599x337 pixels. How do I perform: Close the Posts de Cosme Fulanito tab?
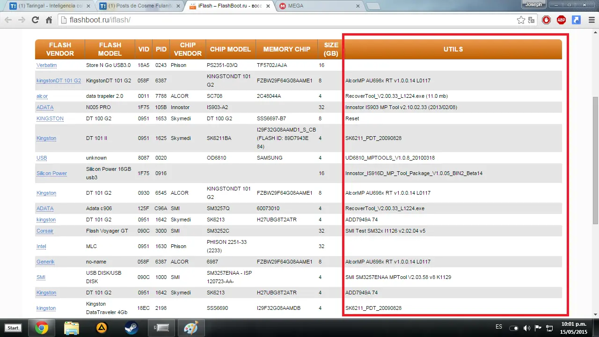coord(178,6)
